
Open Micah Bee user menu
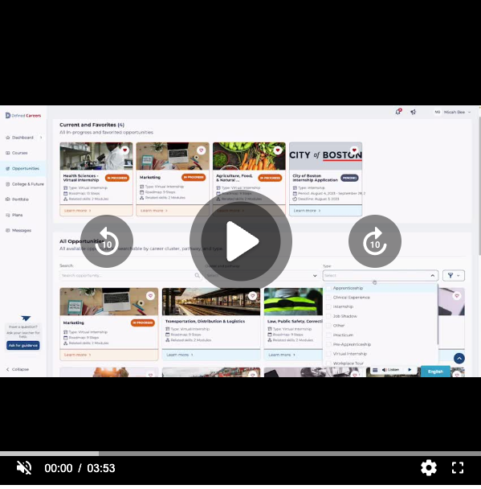pyautogui.click(x=453, y=112)
